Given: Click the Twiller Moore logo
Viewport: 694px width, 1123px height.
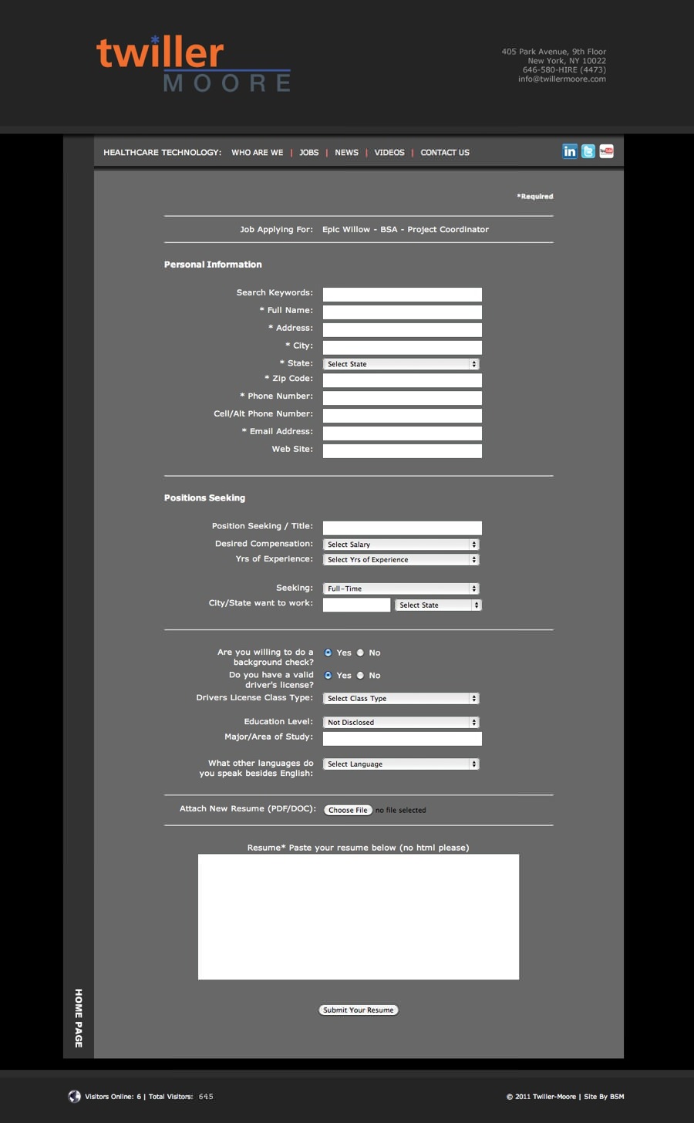Looking at the screenshot, I should (194, 64).
